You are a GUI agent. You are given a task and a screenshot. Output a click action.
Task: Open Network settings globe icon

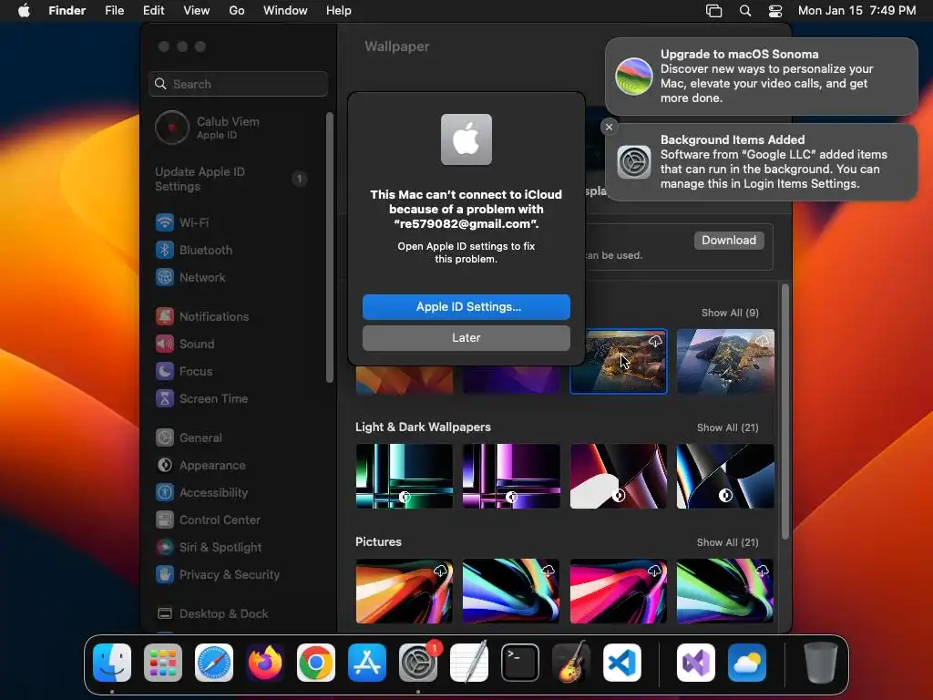pyautogui.click(x=165, y=277)
